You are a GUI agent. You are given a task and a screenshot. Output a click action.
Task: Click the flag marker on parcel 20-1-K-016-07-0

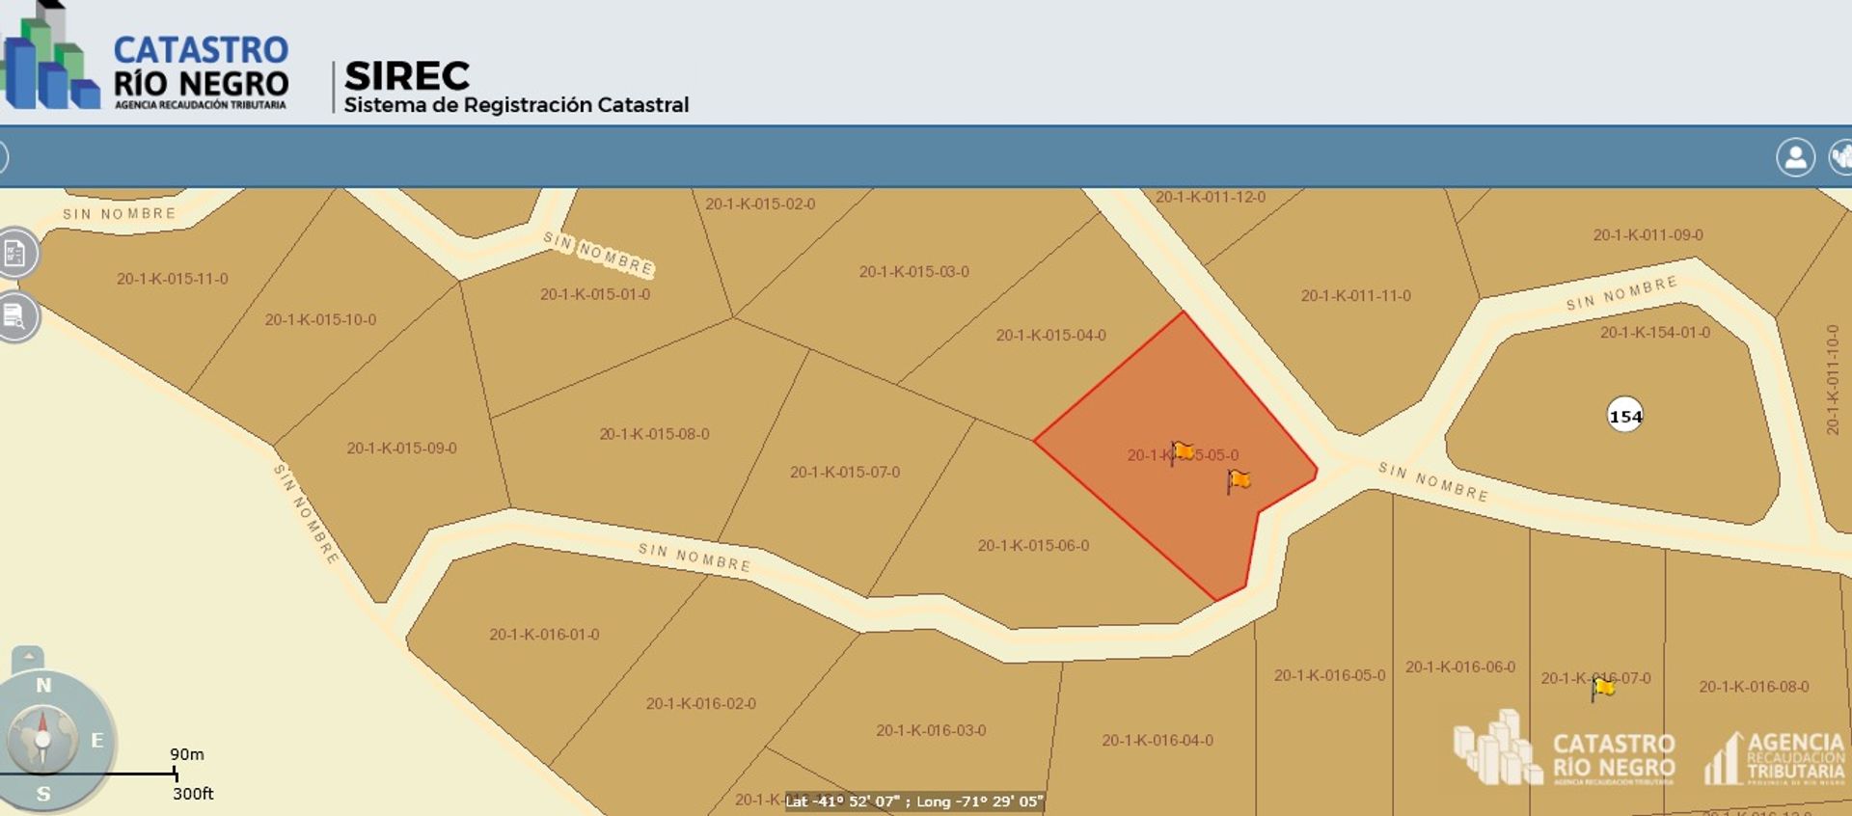pyautogui.click(x=1602, y=688)
